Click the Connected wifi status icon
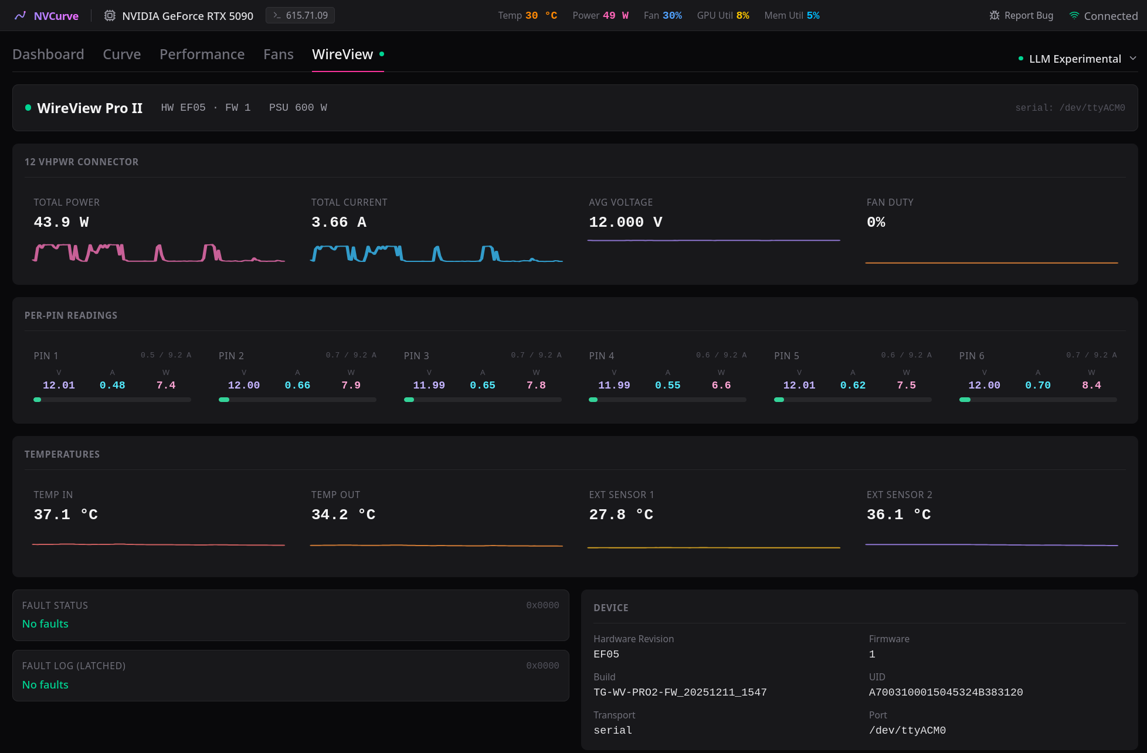Viewport: 1147px width, 753px height. [x=1074, y=16]
